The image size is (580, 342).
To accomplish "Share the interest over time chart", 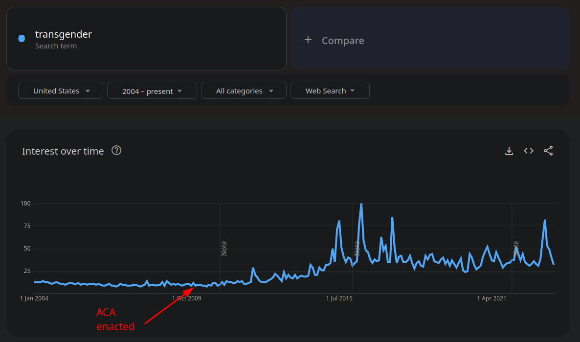I will (548, 151).
